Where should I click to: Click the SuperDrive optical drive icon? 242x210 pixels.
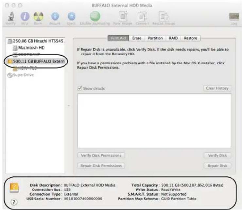coord(10,75)
